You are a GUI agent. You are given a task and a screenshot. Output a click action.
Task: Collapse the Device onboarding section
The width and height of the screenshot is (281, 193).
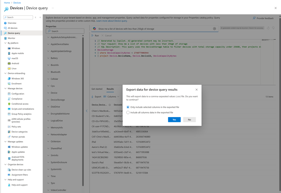tap(5, 73)
